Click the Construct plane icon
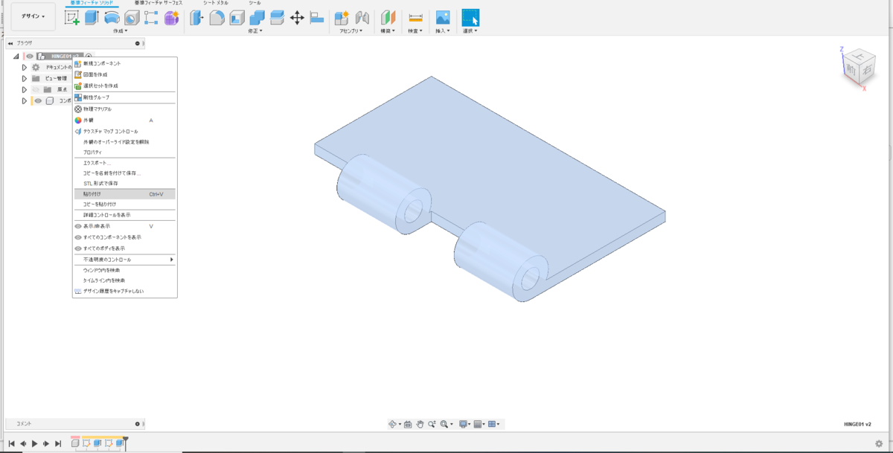This screenshot has height=453, width=893. pyautogui.click(x=388, y=18)
